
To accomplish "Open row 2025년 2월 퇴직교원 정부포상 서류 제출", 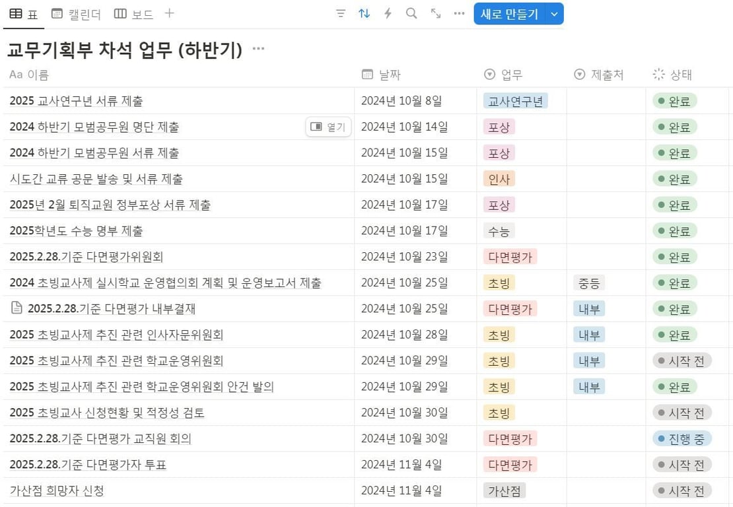I will click(110, 205).
